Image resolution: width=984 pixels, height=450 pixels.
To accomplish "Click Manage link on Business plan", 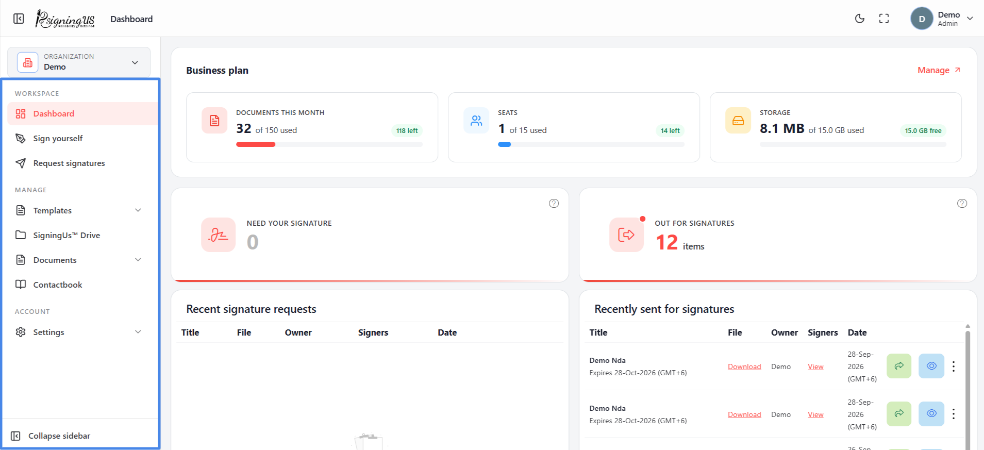I will 939,70.
